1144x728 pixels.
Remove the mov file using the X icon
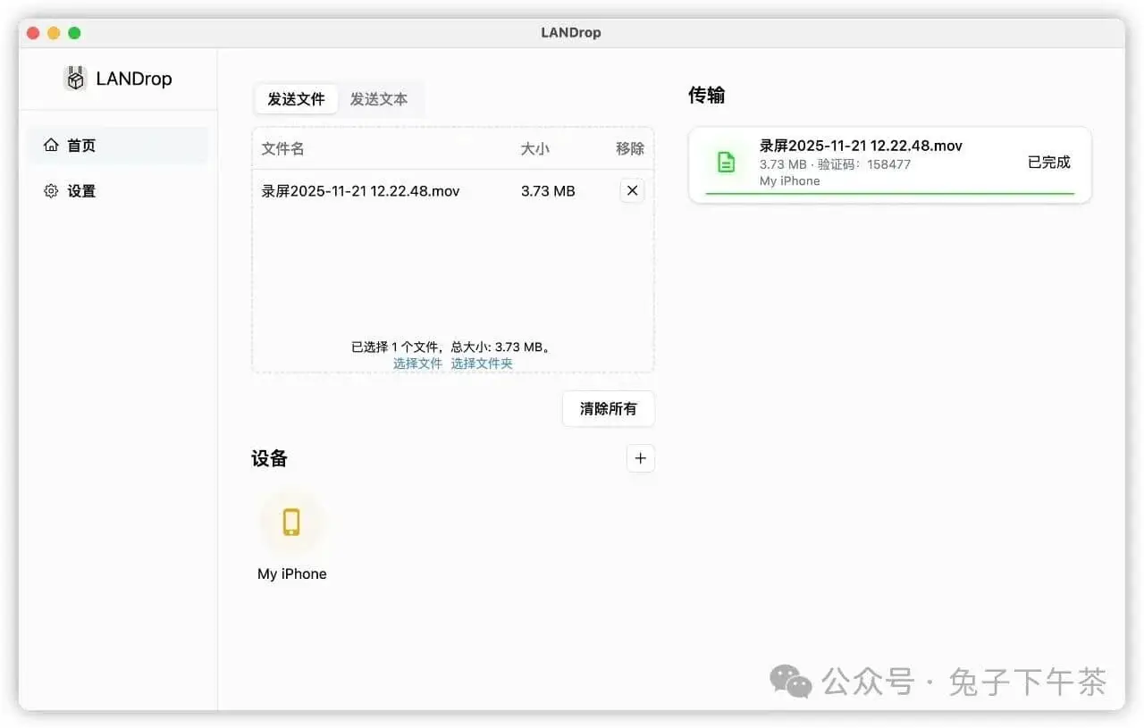coord(632,190)
